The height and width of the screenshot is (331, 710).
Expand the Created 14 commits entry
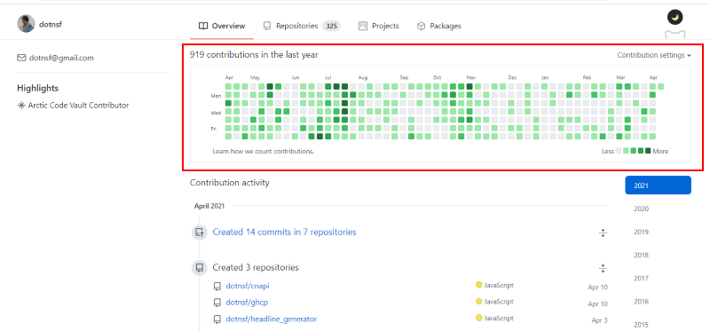pos(603,232)
